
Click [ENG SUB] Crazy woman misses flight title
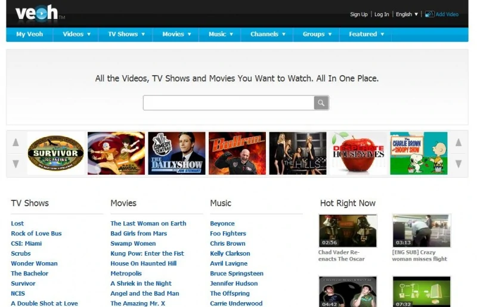click(x=420, y=256)
